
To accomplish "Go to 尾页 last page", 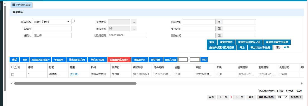I will click(x=251, y=97).
